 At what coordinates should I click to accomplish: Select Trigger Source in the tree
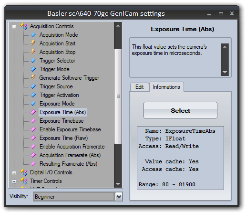[x=56, y=86]
